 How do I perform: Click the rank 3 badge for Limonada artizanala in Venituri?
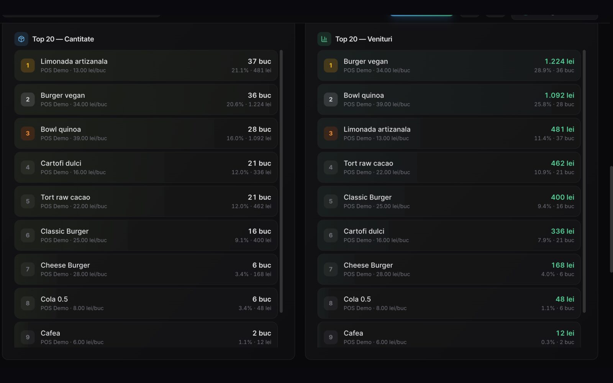coord(331,133)
